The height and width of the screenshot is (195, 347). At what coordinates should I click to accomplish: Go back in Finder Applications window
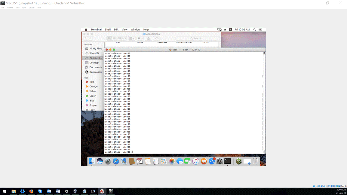tap(85, 38)
